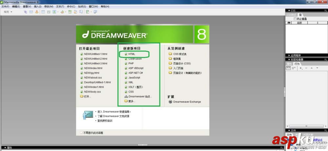
Task: Create a new PHP document
Action: (131, 64)
